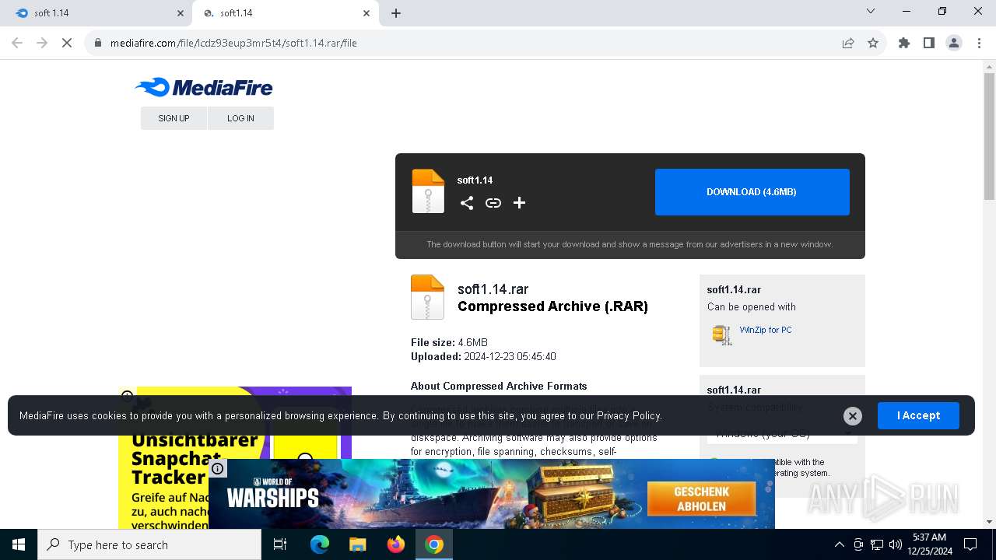
Task: Open the tab search chevron
Action: [871, 12]
